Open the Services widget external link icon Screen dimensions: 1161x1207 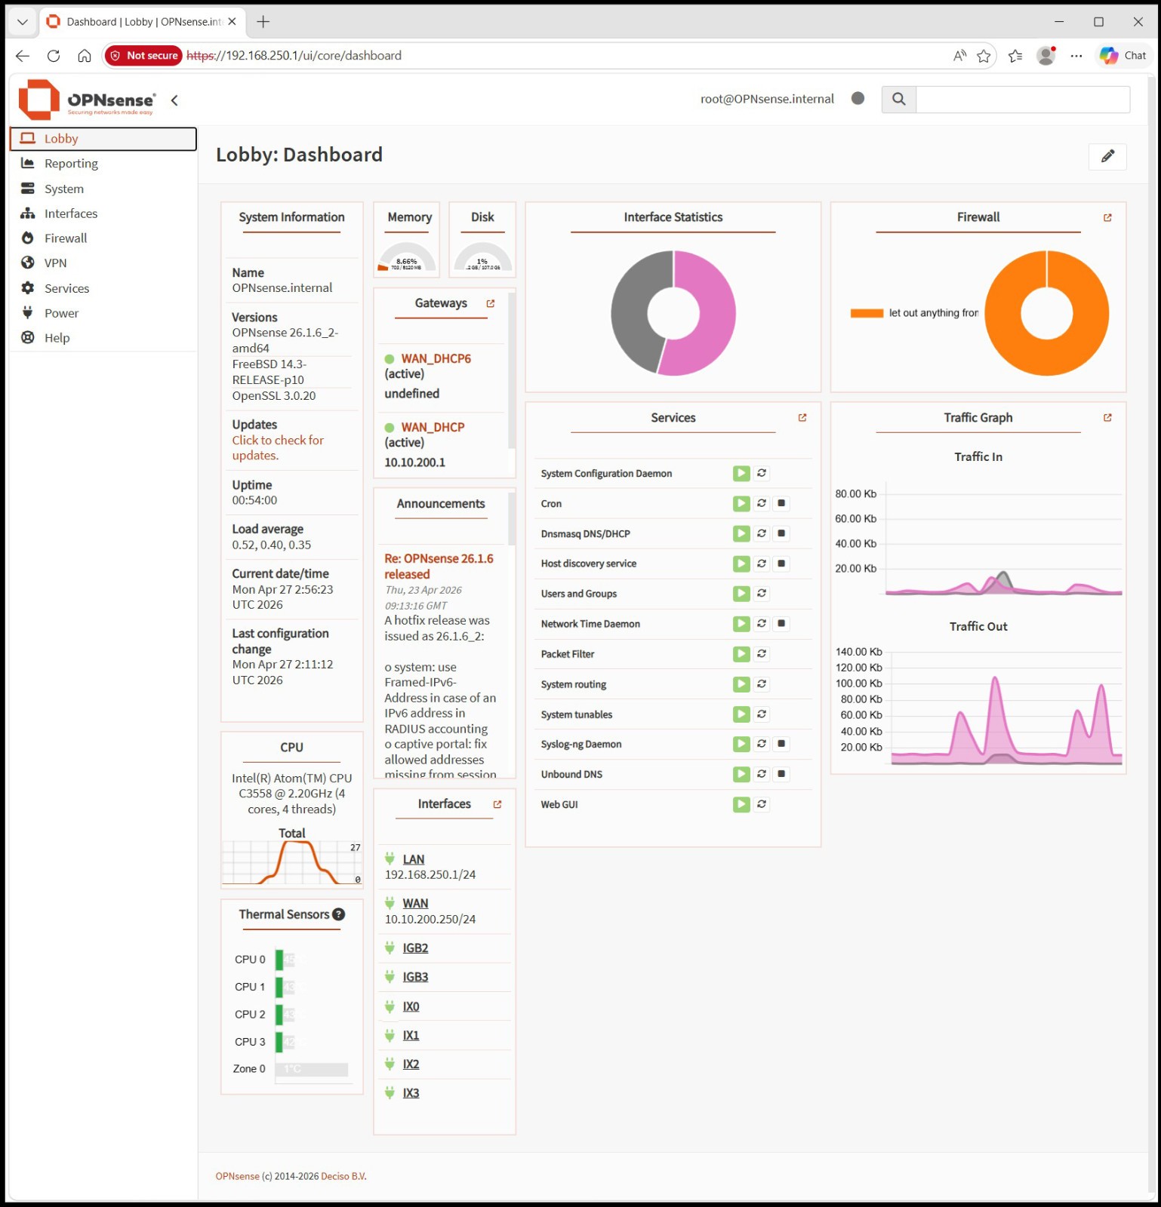click(802, 417)
